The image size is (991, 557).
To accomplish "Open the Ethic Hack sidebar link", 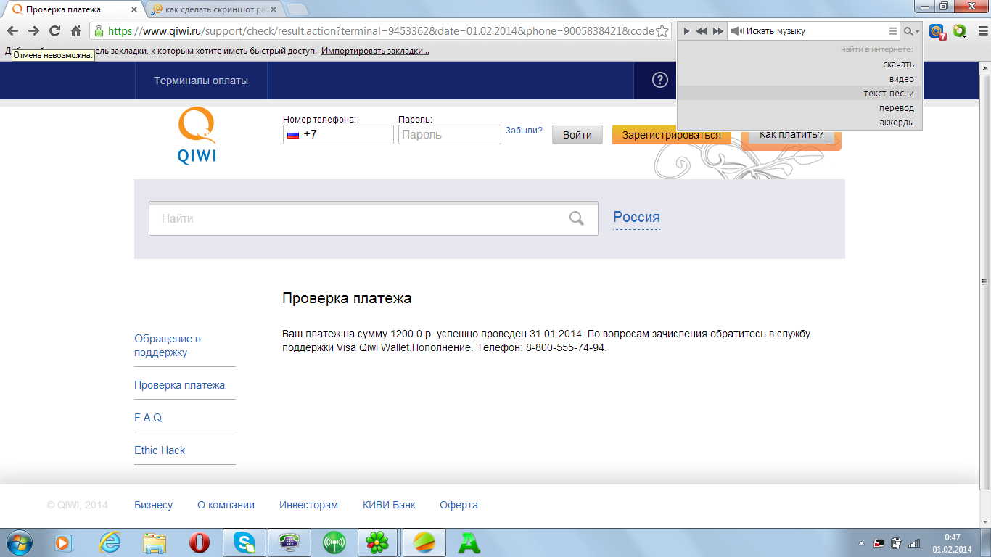I will coord(160,450).
